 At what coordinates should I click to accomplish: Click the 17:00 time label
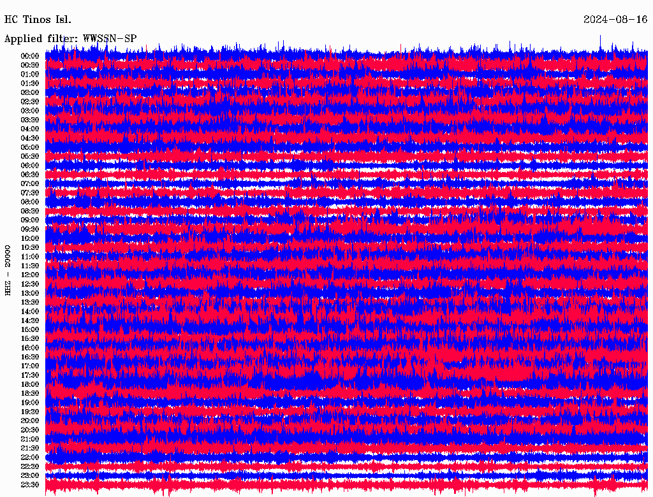pos(30,366)
